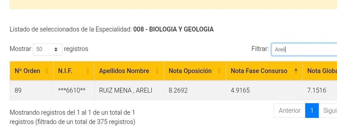Click the stepper arrows on records selector
This screenshot has height=133, width=337.
[x=56, y=49]
